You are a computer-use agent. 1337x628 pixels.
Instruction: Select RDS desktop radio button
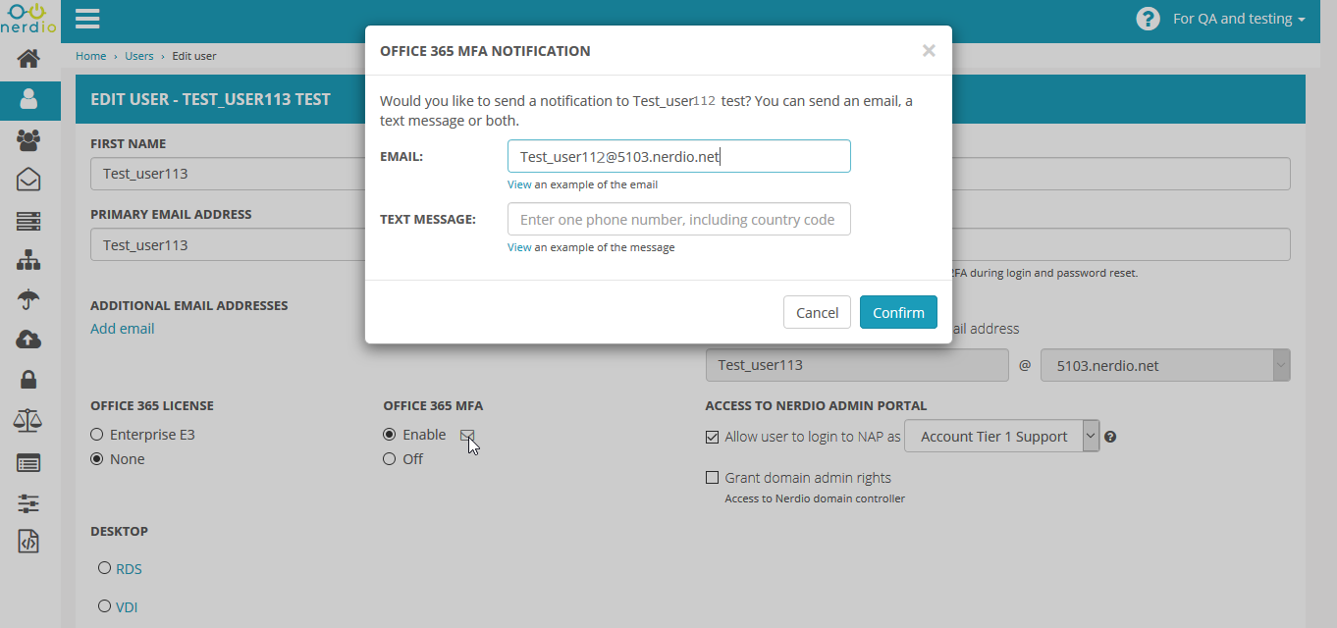(104, 568)
